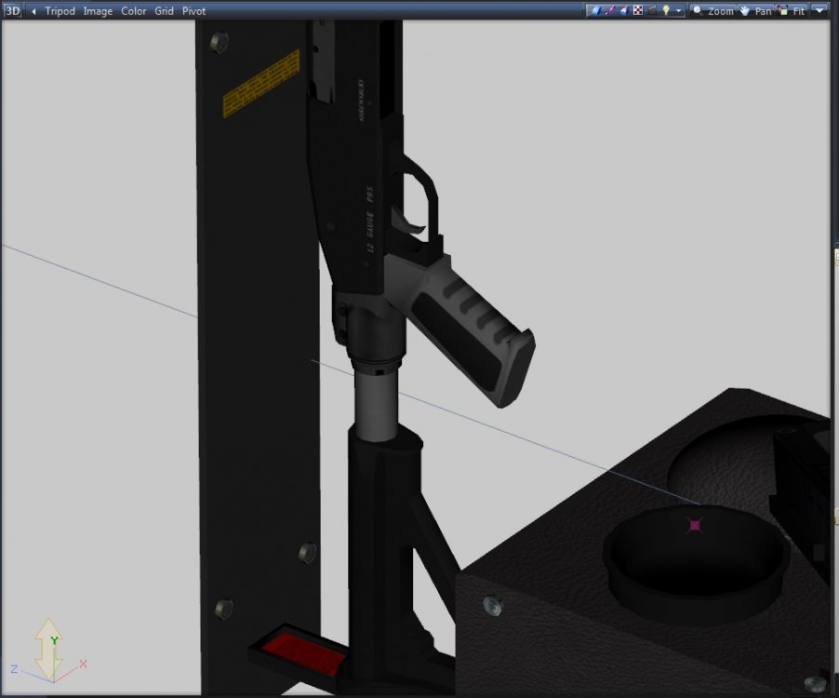
Task: Open the Grid menu
Action: pos(164,11)
